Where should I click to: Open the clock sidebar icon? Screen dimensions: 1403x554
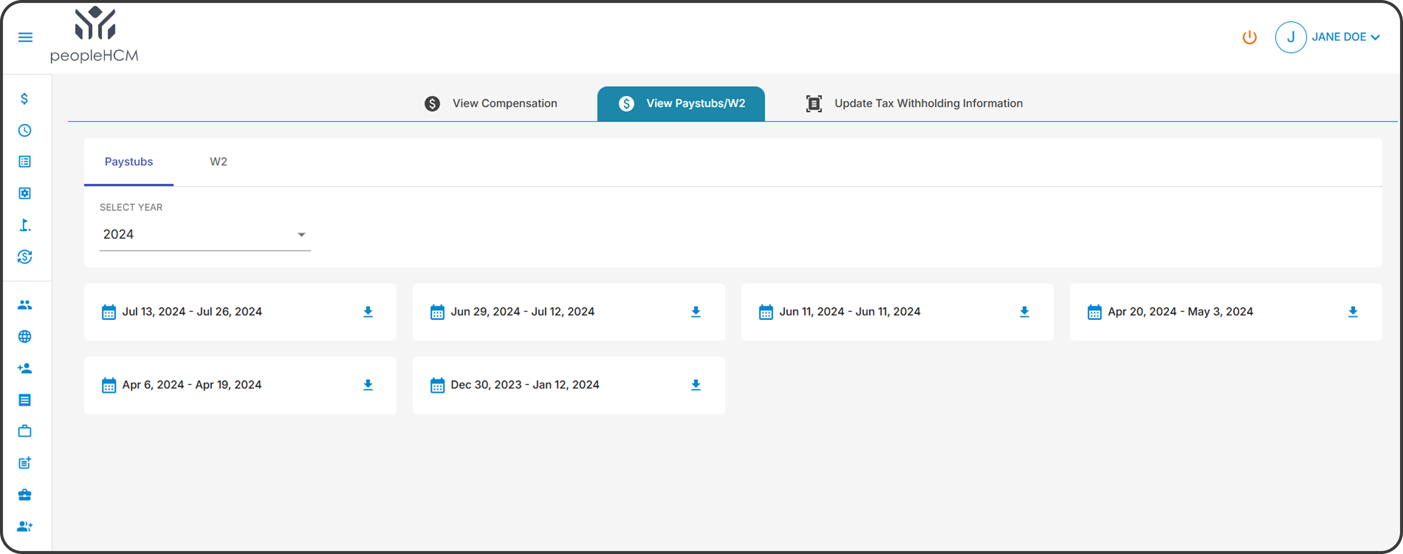25,130
